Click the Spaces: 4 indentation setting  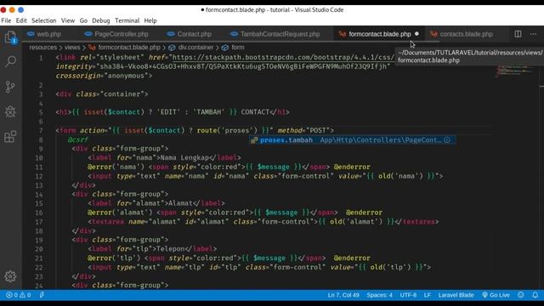coord(380,295)
